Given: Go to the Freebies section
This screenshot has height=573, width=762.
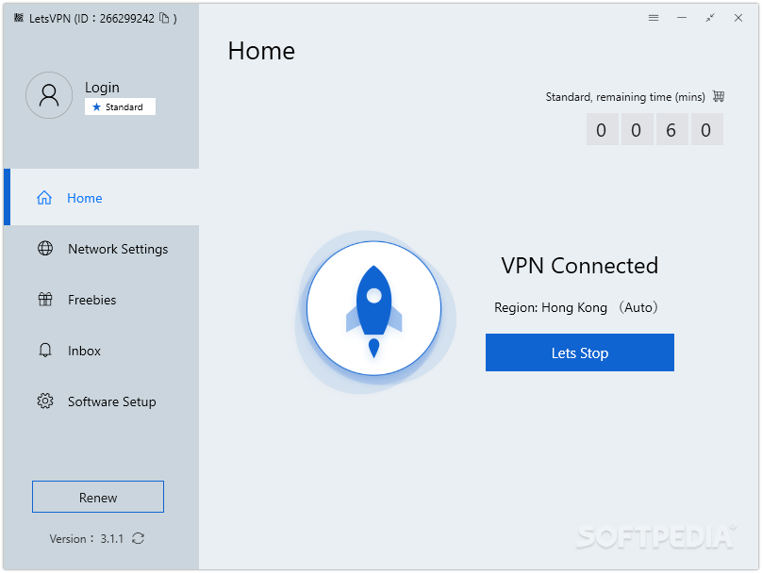Looking at the screenshot, I should [x=92, y=300].
